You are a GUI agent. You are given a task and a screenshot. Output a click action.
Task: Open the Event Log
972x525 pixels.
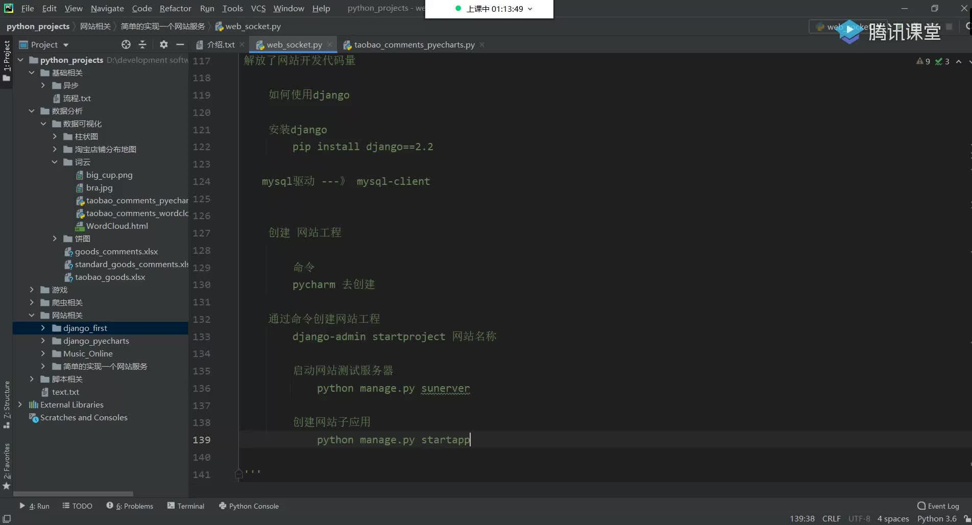point(938,506)
